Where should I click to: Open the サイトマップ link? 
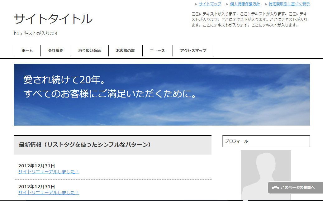point(210,4)
